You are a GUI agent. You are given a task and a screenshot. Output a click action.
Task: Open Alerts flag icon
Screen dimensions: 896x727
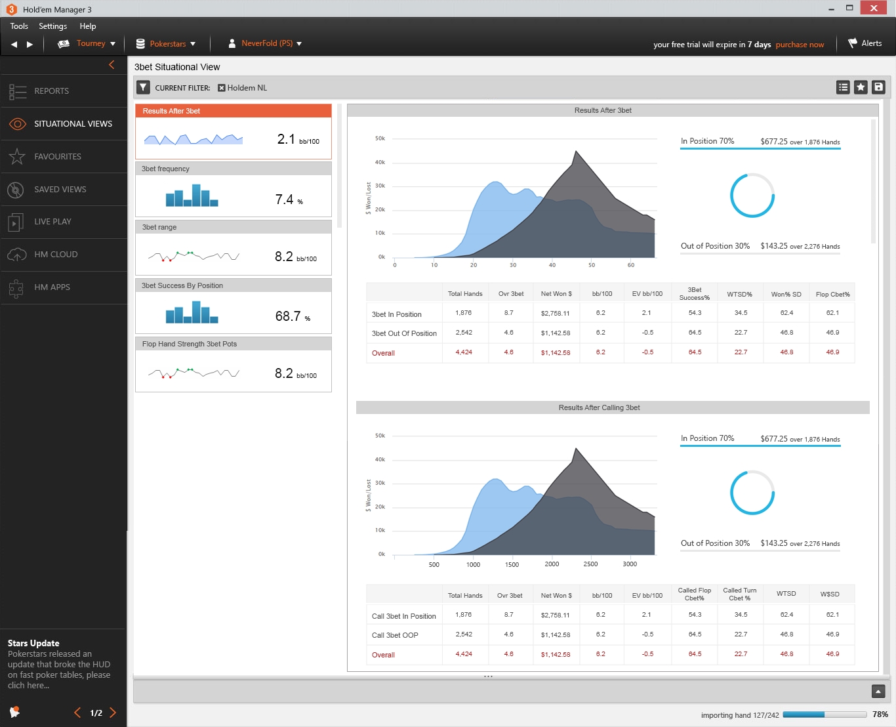(853, 43)
